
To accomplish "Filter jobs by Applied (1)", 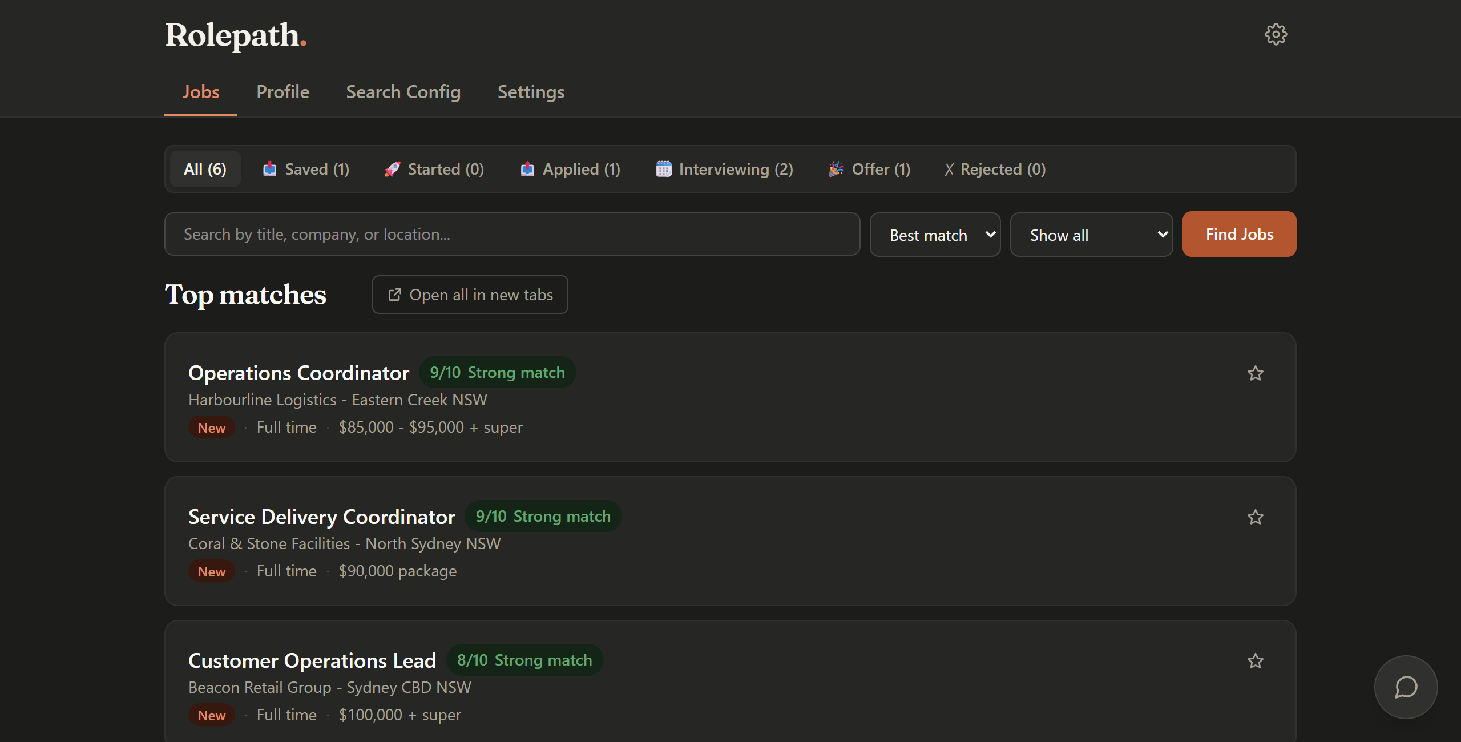I will point(570,169).
